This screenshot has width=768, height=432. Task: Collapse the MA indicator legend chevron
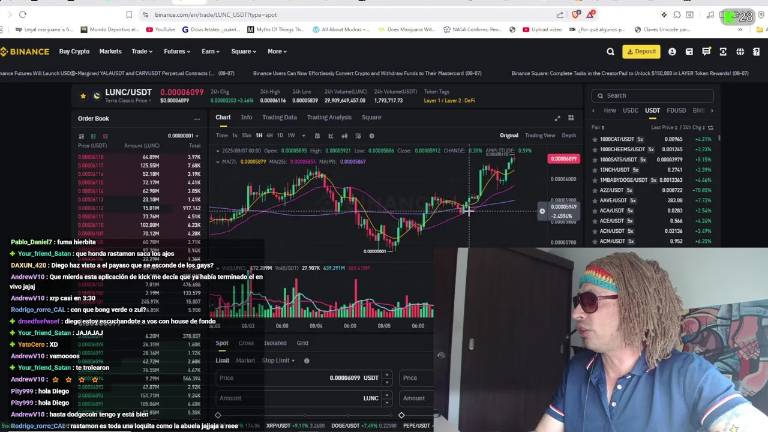pyautogui.click(x=218, y=162)
